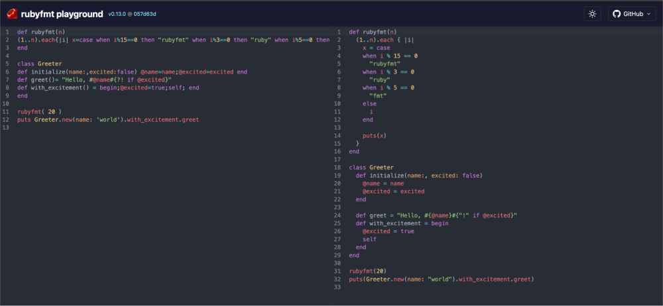The width and height of the screenshot is (663, 306).
Task: Click "rubyfmt(20)" in the formatted output
Action: 368,271
